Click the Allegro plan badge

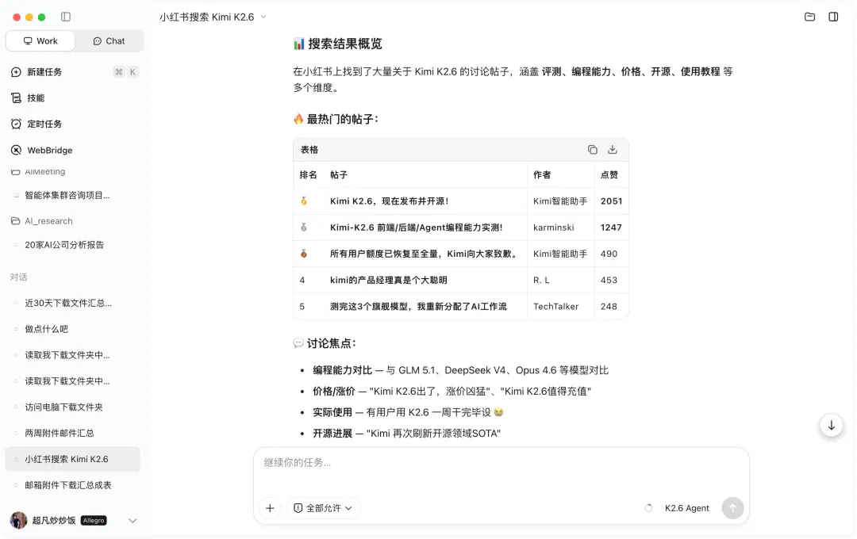click(94, 521)
